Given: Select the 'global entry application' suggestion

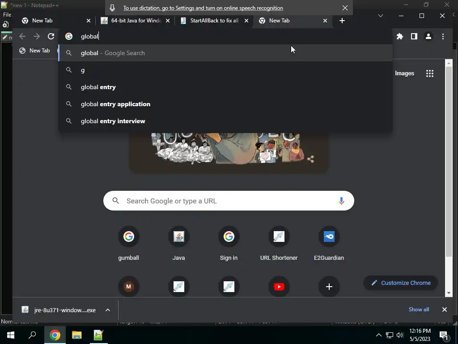Looking at the screenshot, I should [225, 104].
